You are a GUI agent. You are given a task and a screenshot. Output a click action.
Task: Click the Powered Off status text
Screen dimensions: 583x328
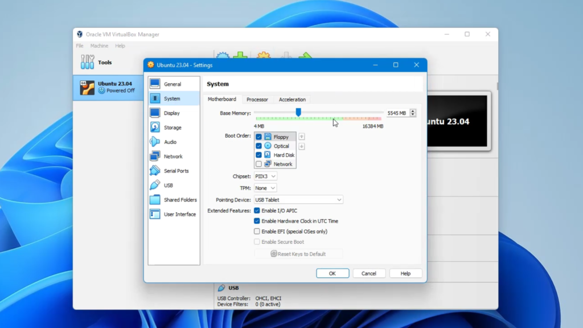tap(121, 91)
